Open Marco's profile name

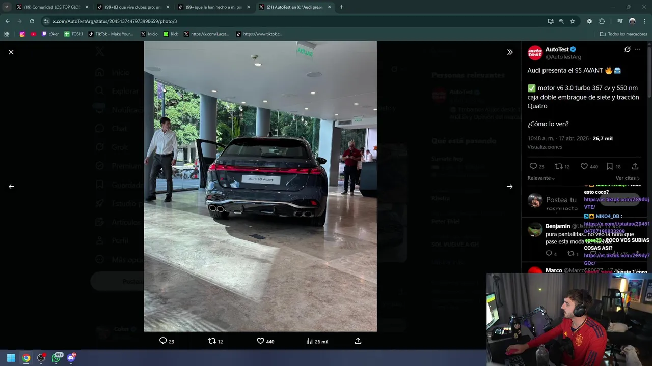pyautogui.click(x=554, y=271)
